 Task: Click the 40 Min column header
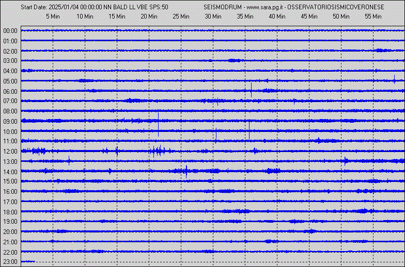coord(277,16)
